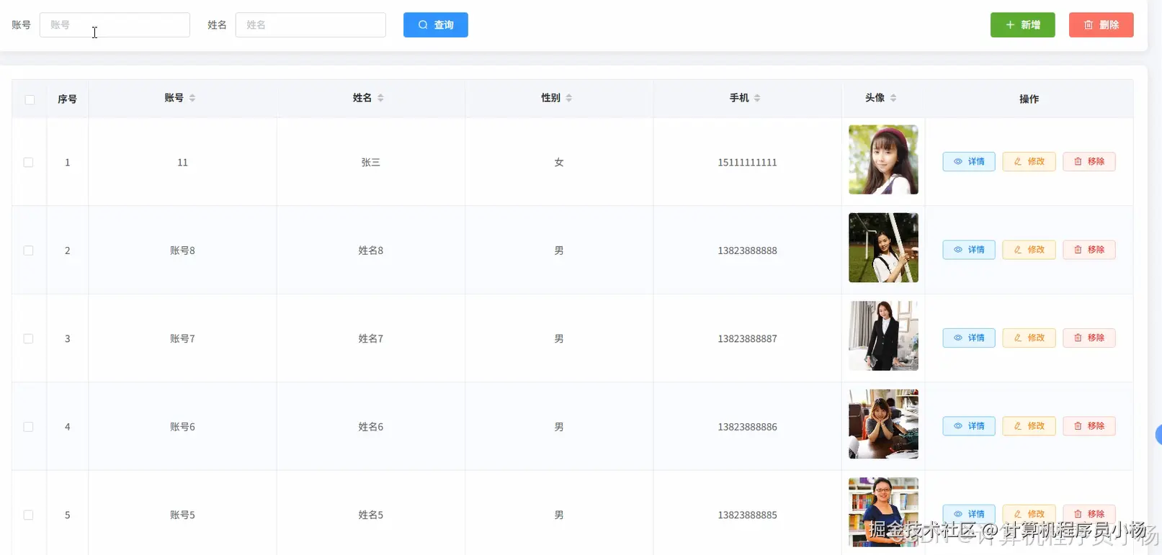Focus the 账号 search input field

point(115,25)
